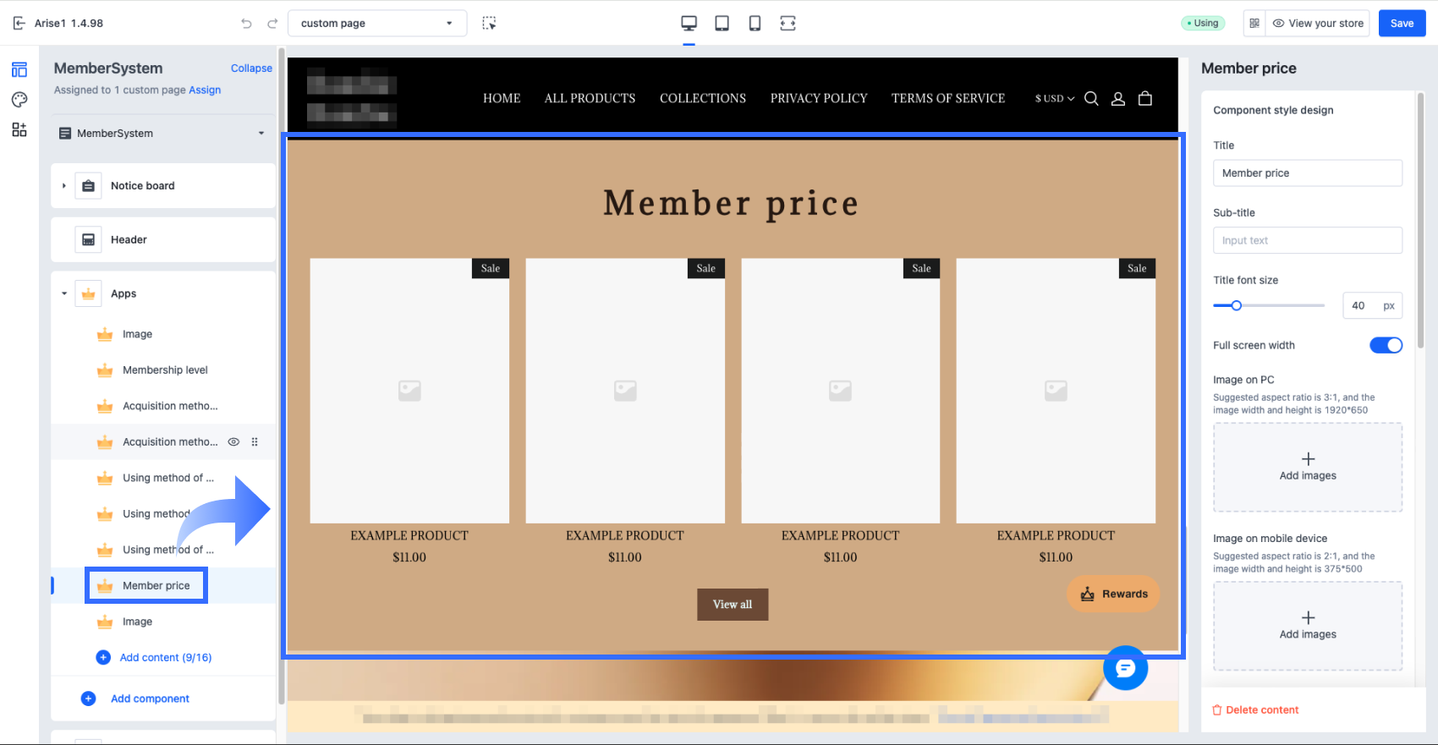Image resolution: width=1438 pixels, height=745 pixels.
Task: Open the chat support bubble
Action: pos(1125,668)
